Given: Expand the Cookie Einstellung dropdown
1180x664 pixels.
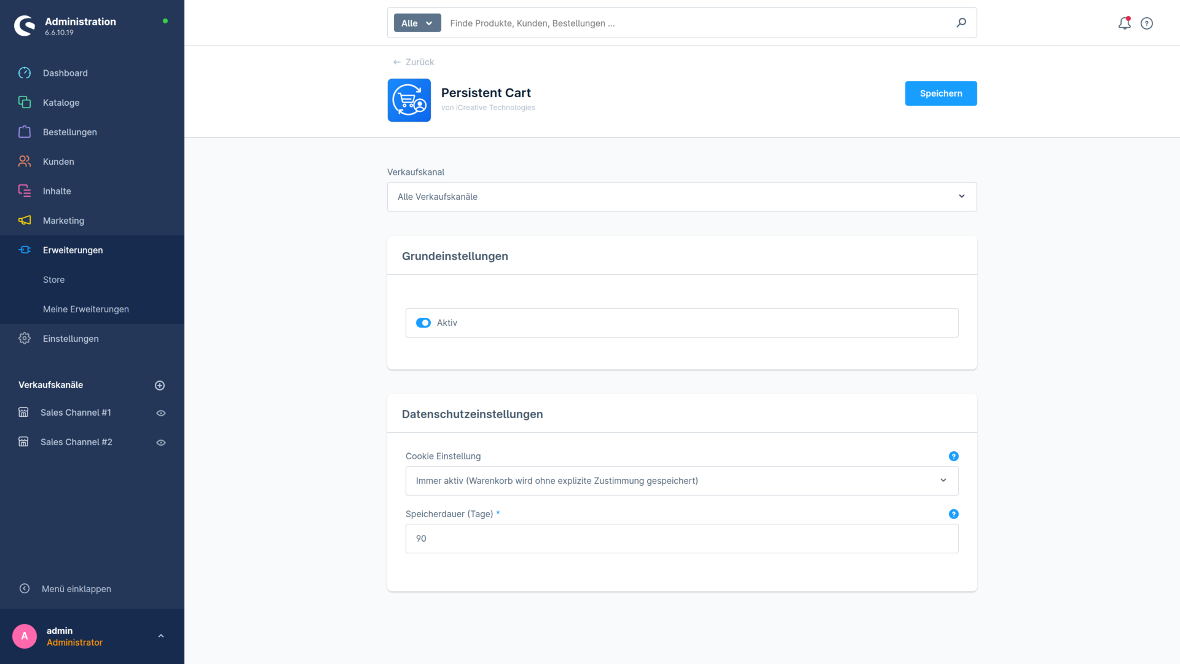Looking at the screenshot, I should [682, 481].
